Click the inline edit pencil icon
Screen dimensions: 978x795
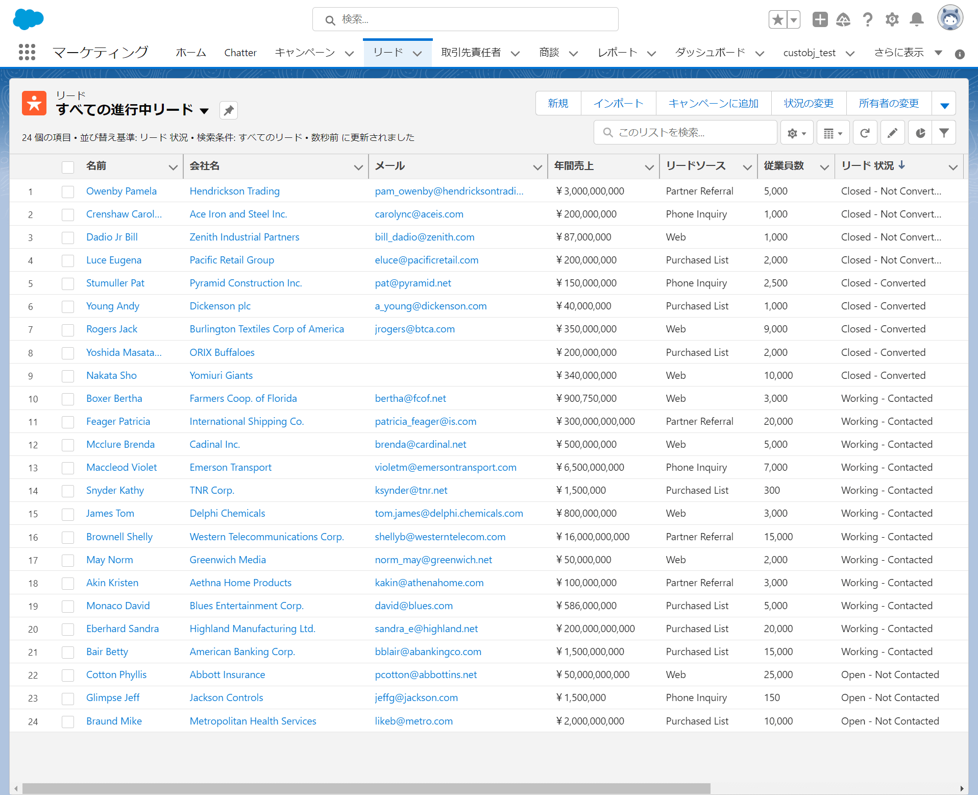point(892,133)
